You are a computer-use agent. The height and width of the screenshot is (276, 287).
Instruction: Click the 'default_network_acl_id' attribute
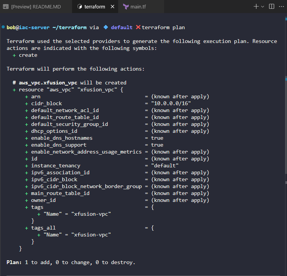tap(65, 111)
